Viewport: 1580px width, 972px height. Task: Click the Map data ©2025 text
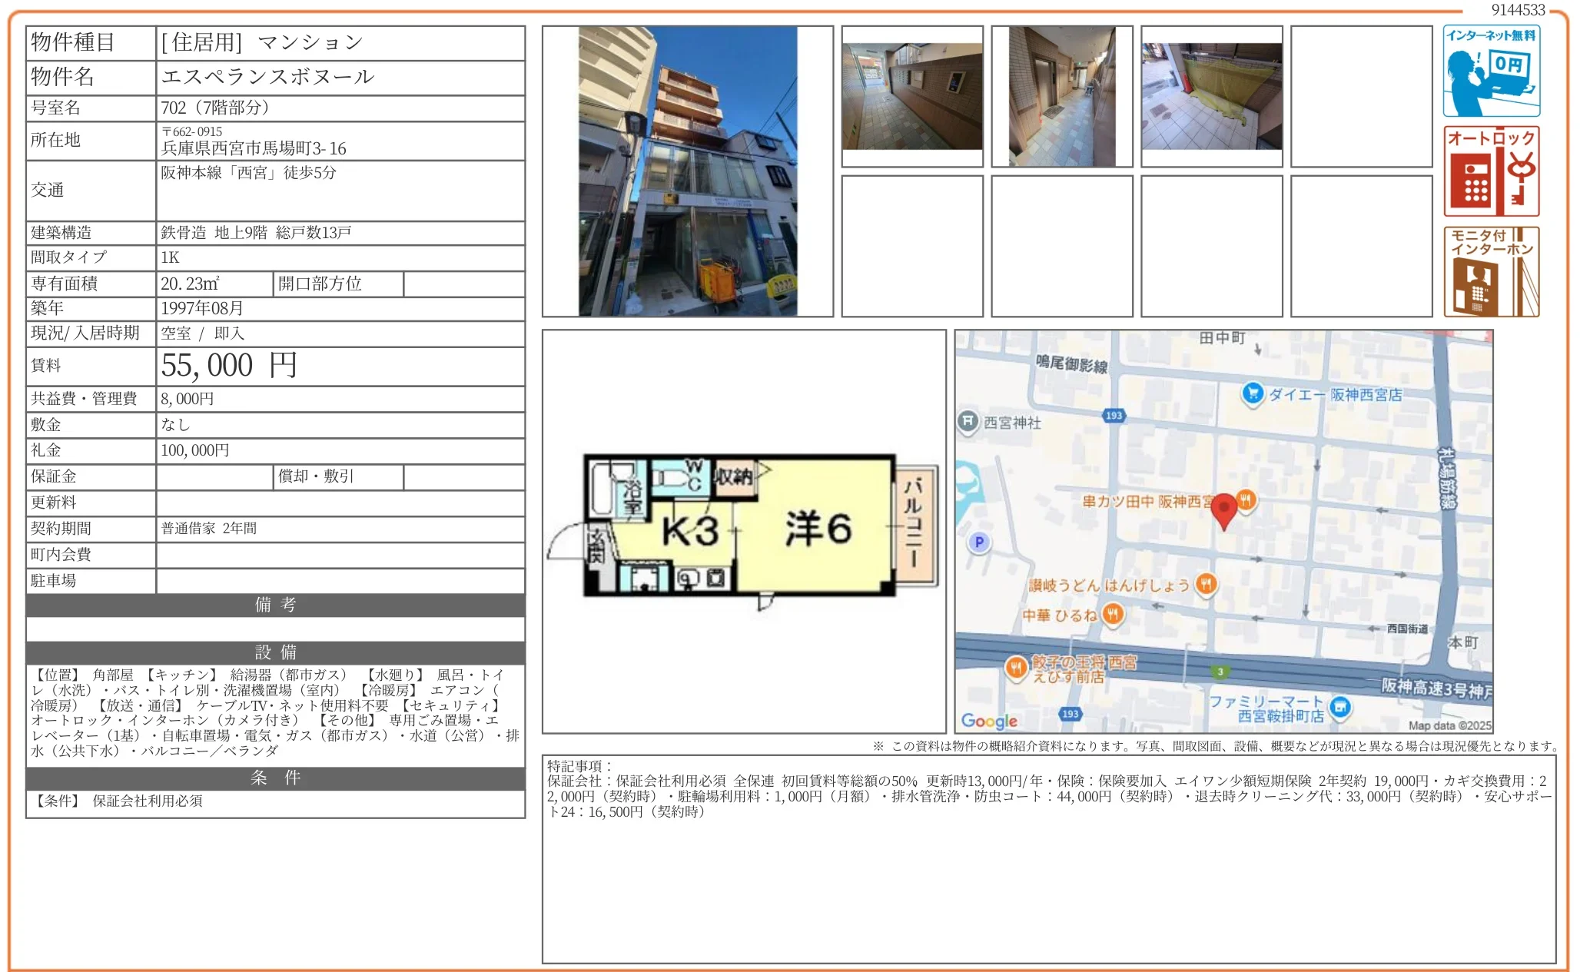click(x=1449, y=725)
